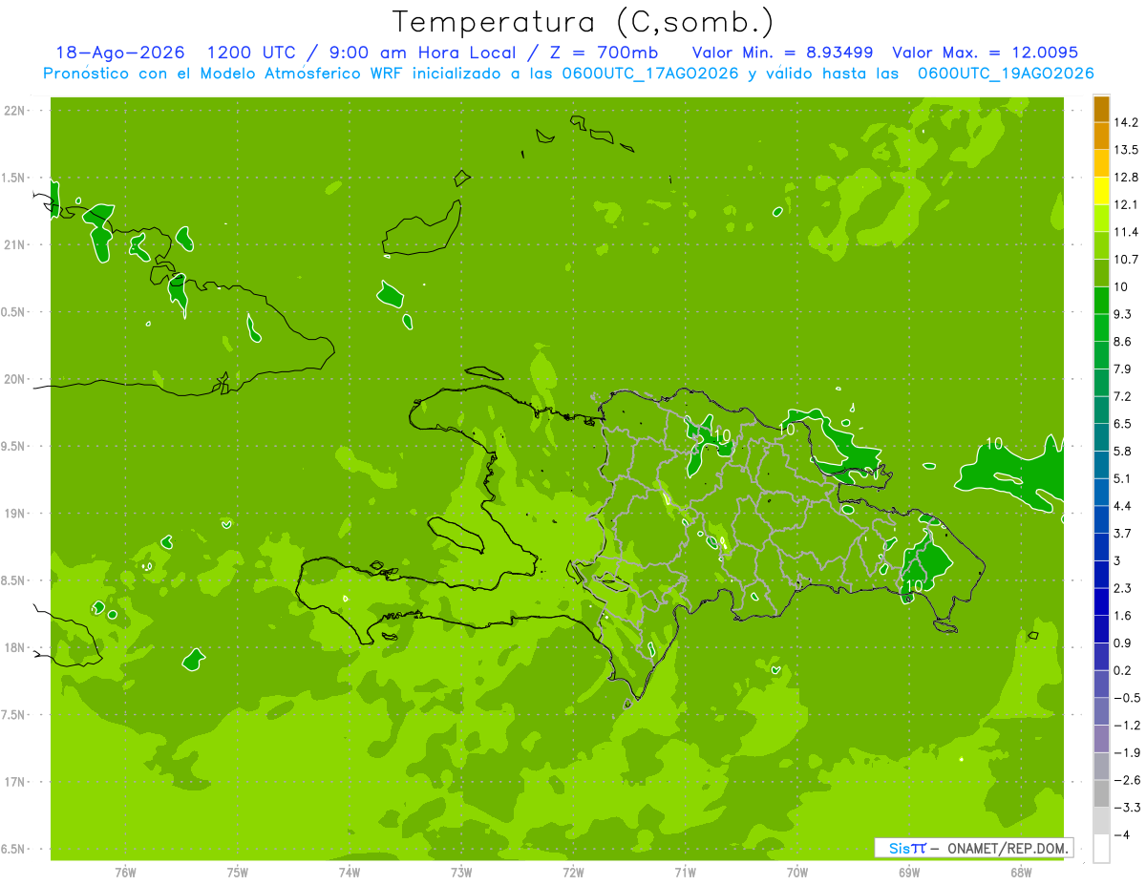1146x885 pixels.
Task: Click the "13.5" color scale value
Action: 1127,150
